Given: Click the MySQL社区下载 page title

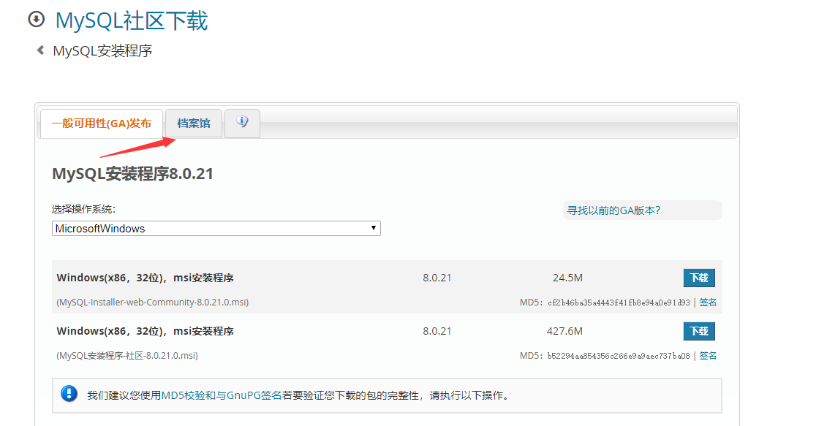Looking at the screenshot, I should (x=132, y=20).
